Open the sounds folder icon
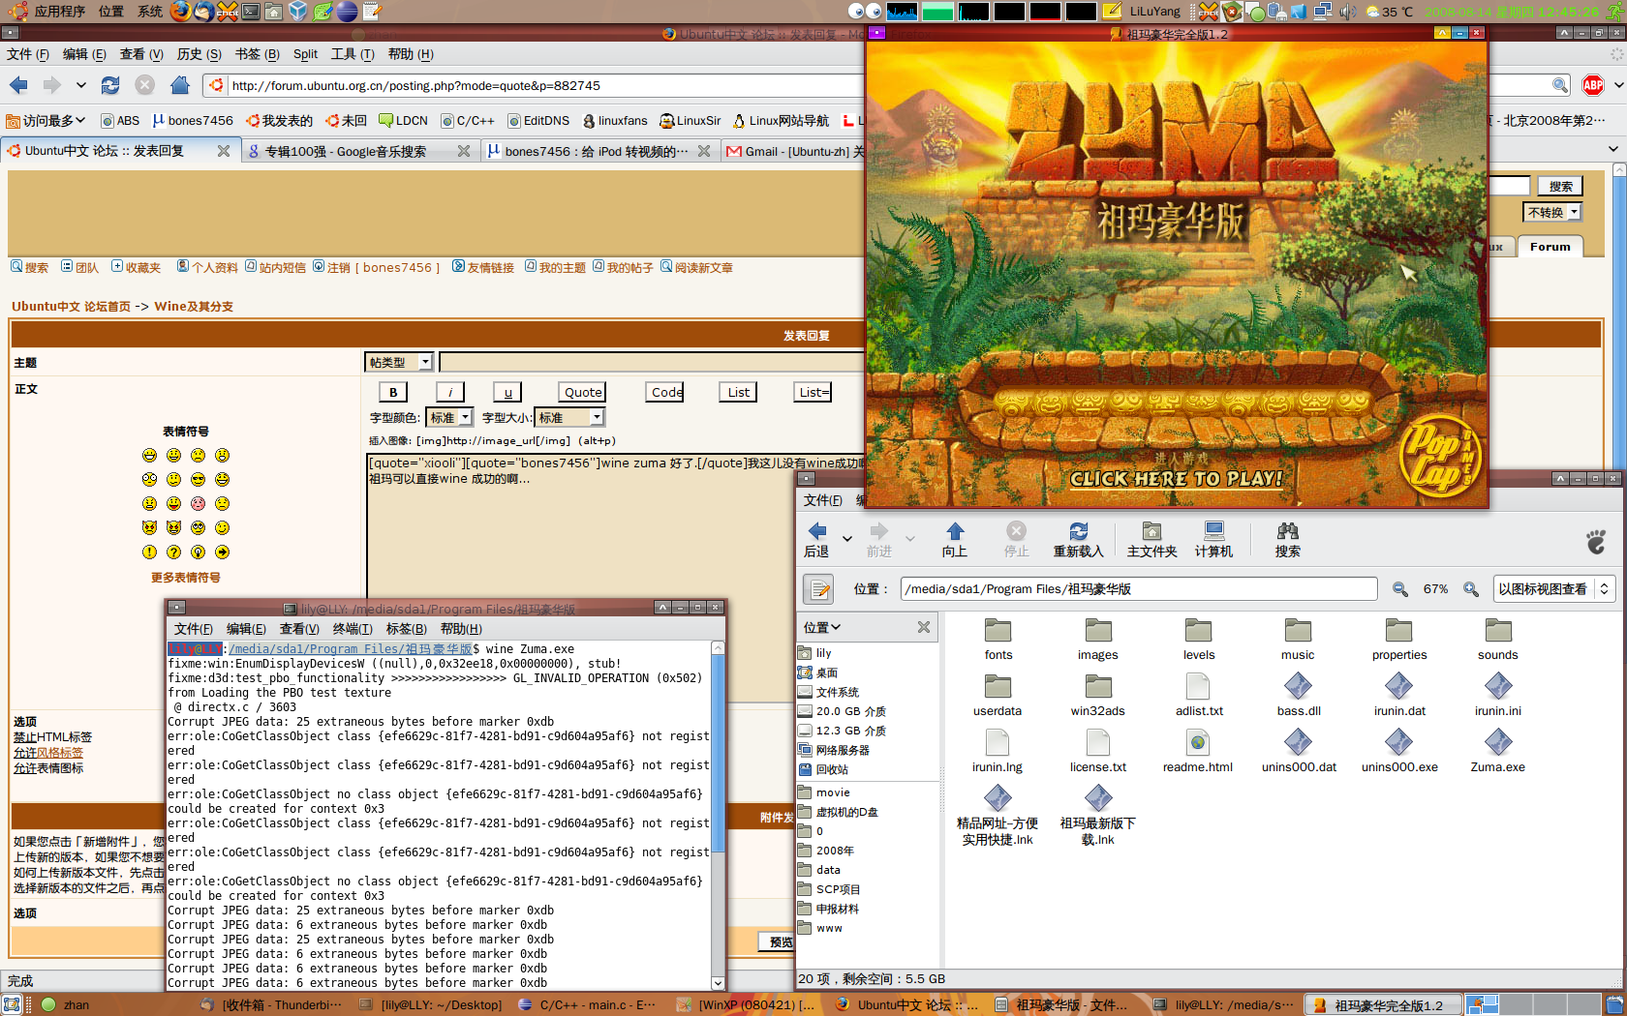Image resolution: width=1627 pixels, height=1016 pixels. click(1498, 631)
